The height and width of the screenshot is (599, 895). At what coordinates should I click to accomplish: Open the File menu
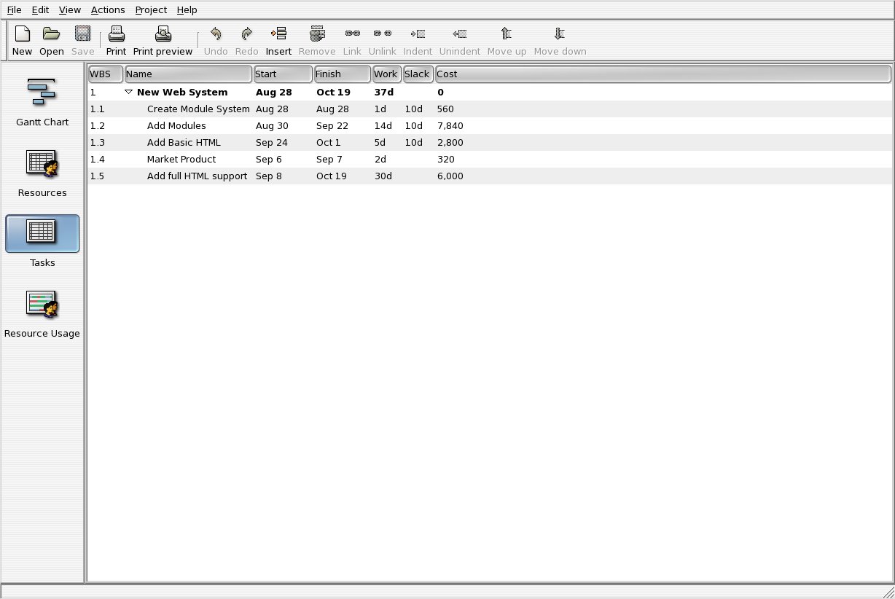14,9
